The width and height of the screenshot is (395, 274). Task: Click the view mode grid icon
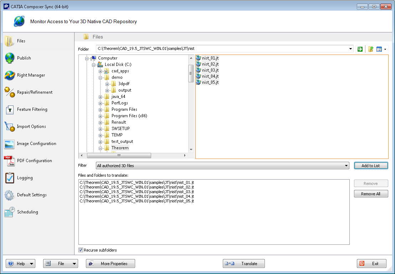click(x=379, y=49)
